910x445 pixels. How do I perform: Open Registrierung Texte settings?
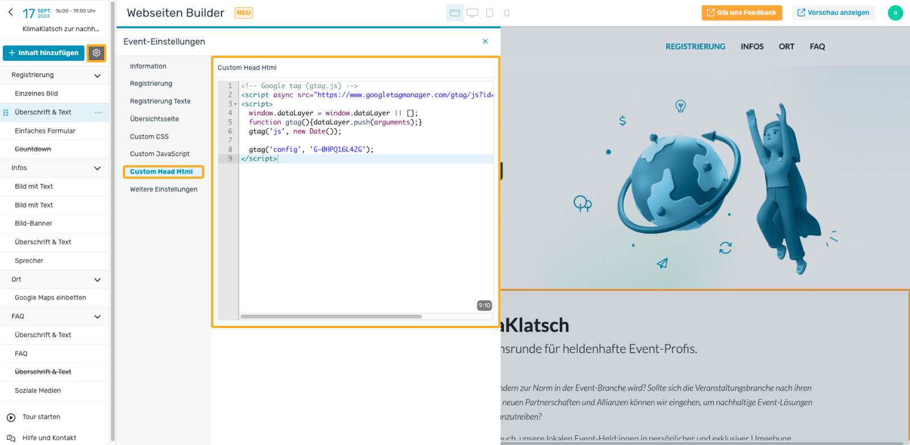click(x=160, y=101)
